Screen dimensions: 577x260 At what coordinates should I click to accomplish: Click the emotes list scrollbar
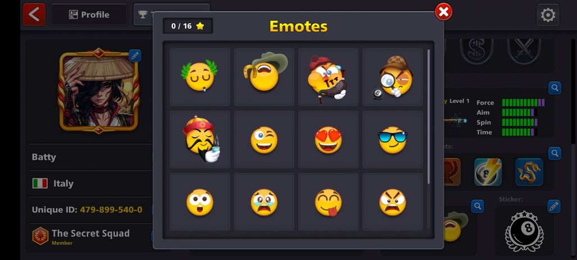coord(429,117)
